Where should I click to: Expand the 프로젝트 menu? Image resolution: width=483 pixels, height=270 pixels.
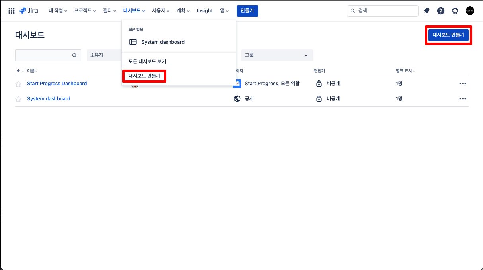(85, 11)
